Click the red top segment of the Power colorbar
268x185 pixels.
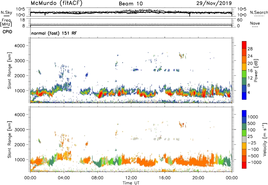tap(244, 45)
